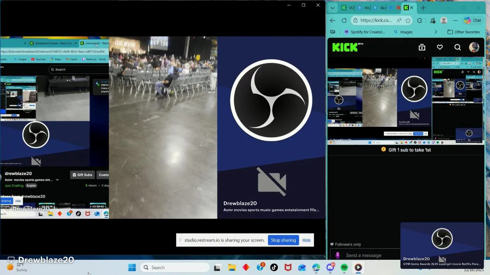Open Windows Start menu
The height and width of the screenshot is (275, 490).
(x=132, y=267)
